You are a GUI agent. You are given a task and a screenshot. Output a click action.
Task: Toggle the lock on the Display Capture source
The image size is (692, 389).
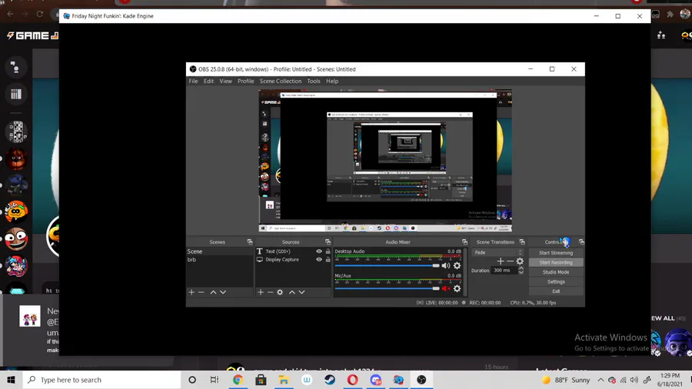[328, 260]
